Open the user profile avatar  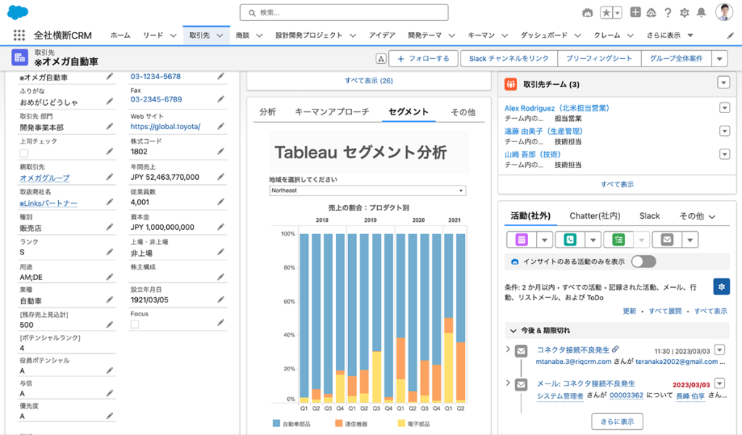(x=724, y=12)
